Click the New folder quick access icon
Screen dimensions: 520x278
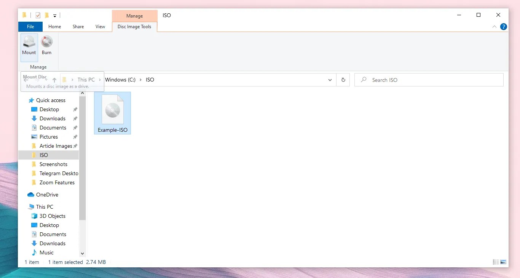pos(46,15)
